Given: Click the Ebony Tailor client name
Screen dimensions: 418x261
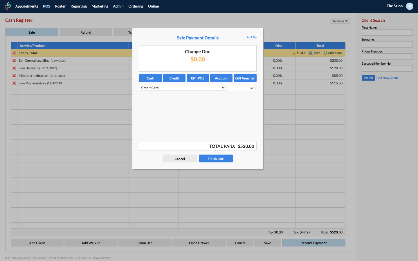Looking at the screenshot, I should pyautogui.click(x=28, y=53).
